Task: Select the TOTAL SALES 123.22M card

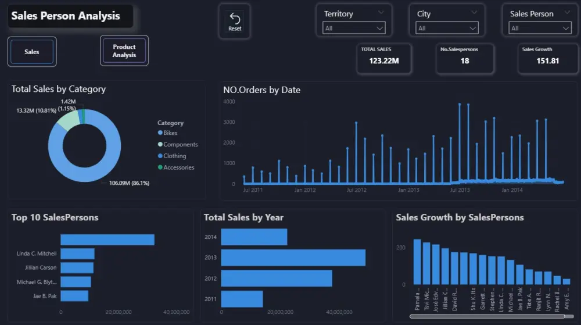Action: [x=384, y=59]
